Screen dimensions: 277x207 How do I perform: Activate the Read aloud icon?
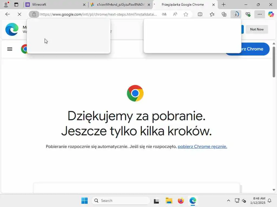(175, 14)
